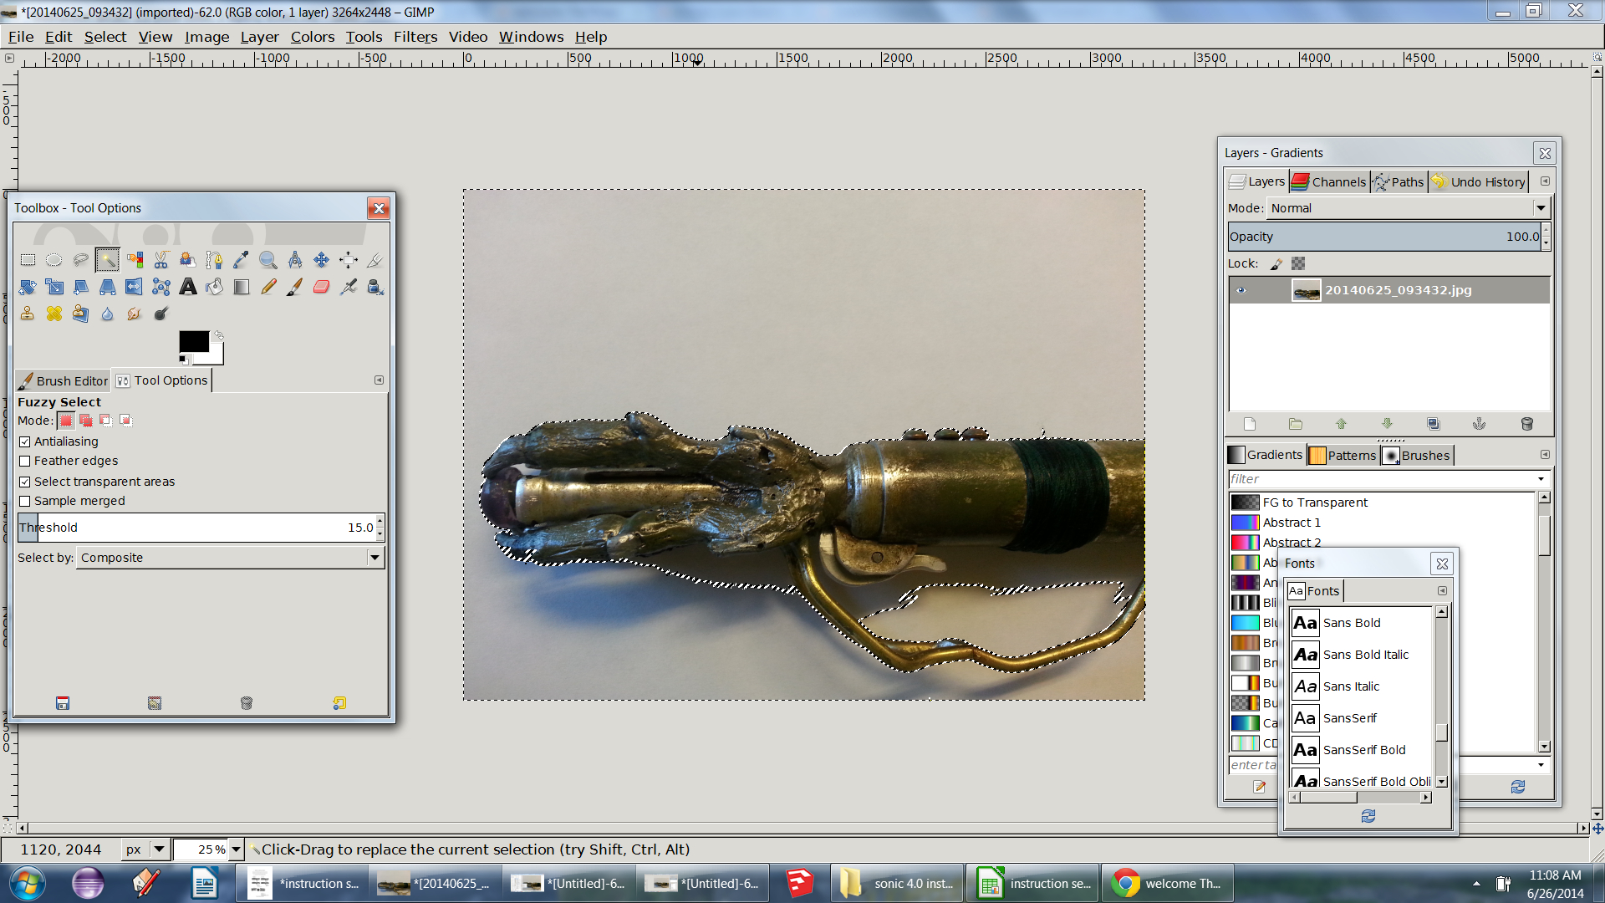Pick the Scissors Select tool
The width and height of the screenshot is (1605, 903).
161,260
